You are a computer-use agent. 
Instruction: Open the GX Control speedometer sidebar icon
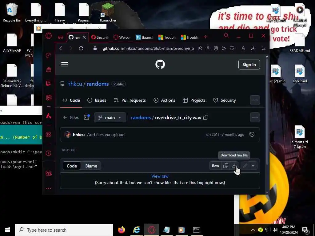point(49,55)
